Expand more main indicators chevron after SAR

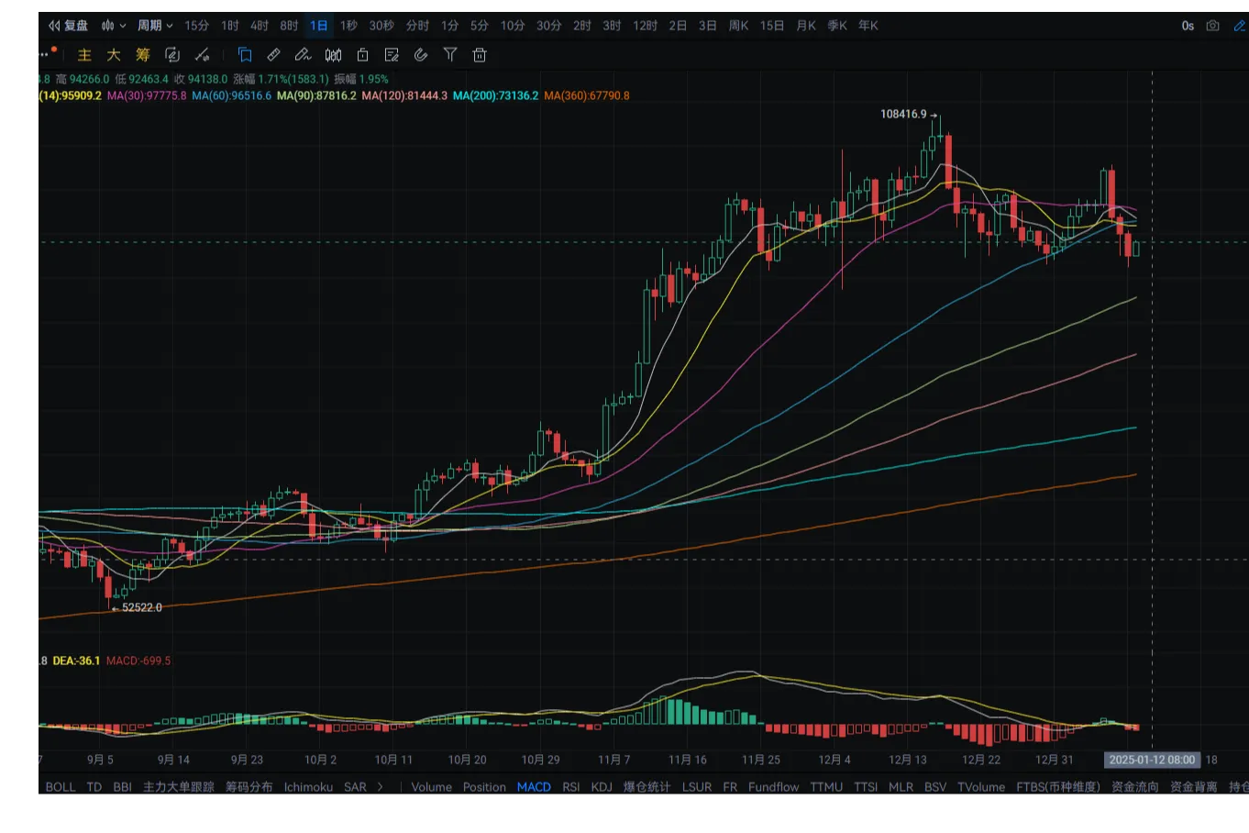381,787
